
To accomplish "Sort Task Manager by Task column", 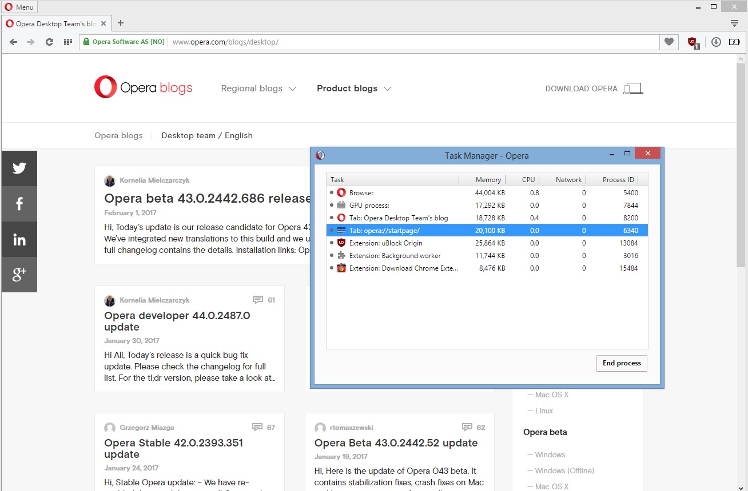I will [x=392, y=179].
